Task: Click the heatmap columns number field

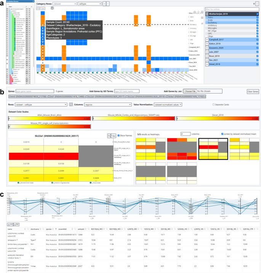Action: [x=186, y=134]
